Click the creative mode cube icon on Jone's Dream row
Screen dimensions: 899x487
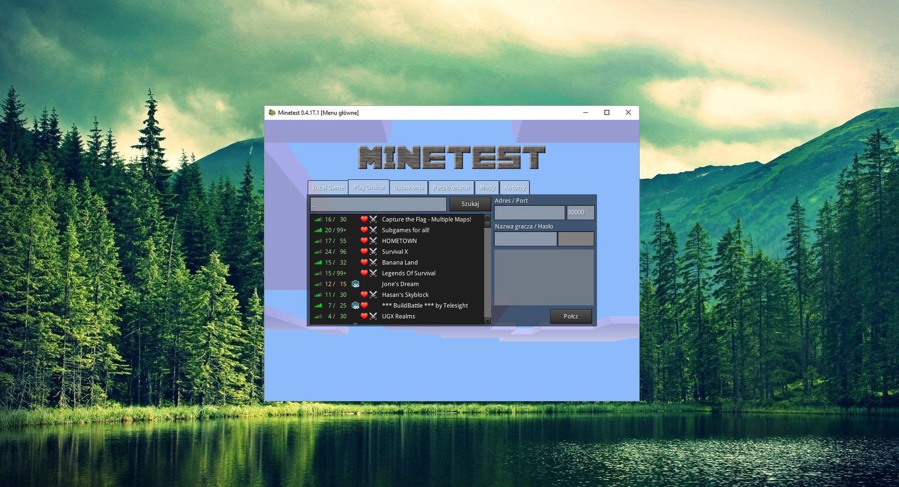pos(355,284)
